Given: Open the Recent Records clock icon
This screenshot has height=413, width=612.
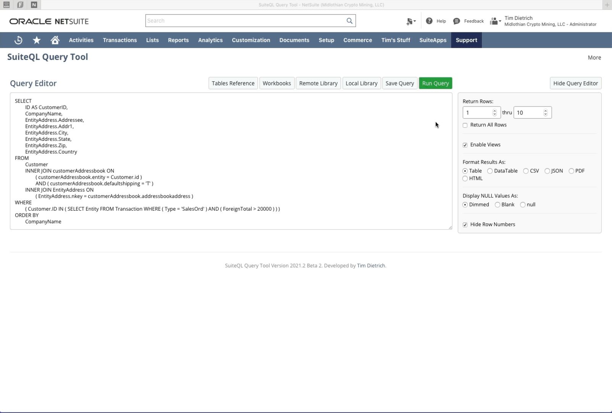Looking at the screenshot, I should pyautogui.click(x=18, y=40).
